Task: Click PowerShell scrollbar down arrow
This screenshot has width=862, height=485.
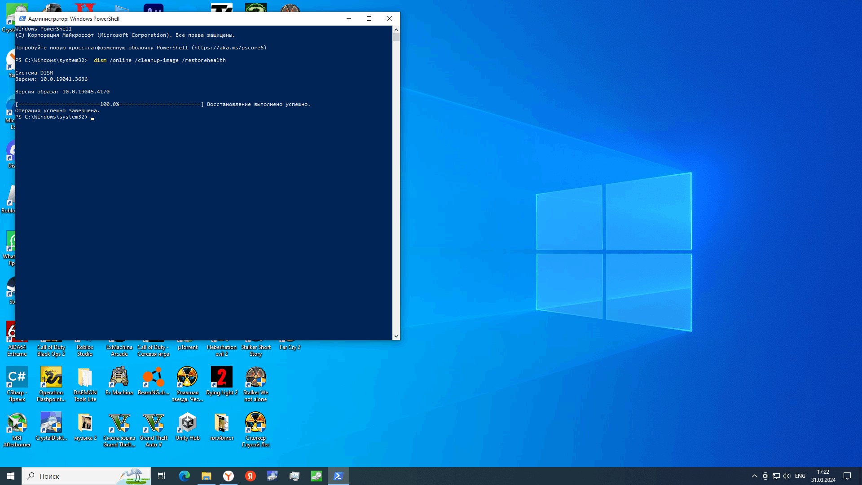Action: [x=396, y=336]
